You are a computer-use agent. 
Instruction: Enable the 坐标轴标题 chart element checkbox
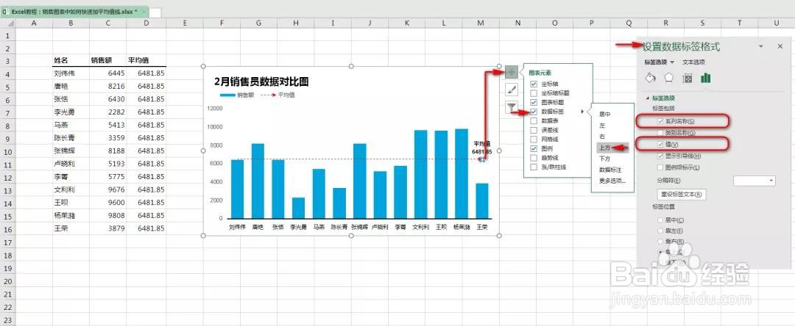coord(534,93)
